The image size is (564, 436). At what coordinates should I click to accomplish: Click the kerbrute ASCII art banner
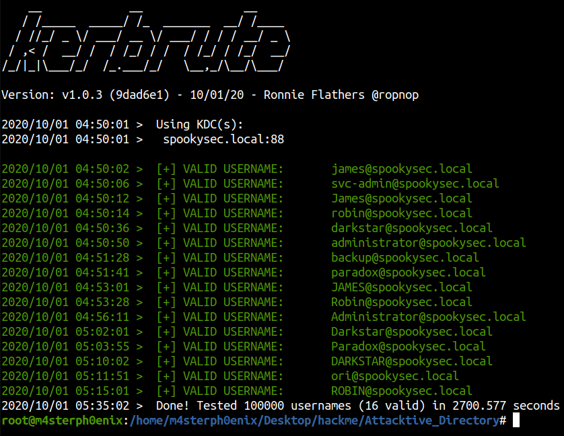[145, 42]
